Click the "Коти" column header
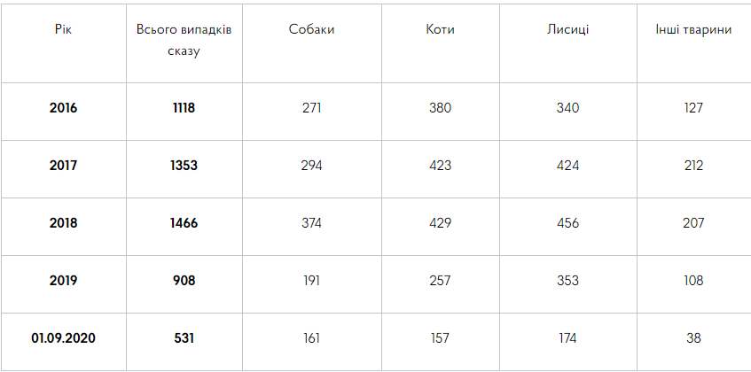The width and height of the screenshot is (751, 372). coord(440,29)
